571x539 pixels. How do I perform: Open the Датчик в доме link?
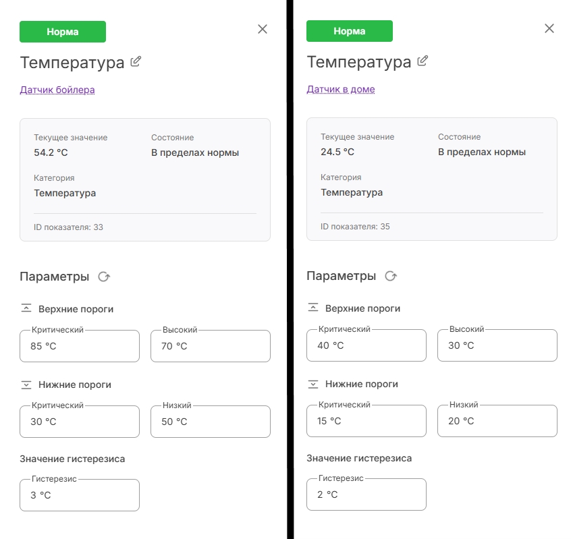pyautogui.click(x=341, y=89)
